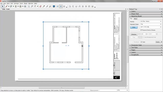Choose the Polygon tool
This screenshot has height=92, width=163.
25,6
